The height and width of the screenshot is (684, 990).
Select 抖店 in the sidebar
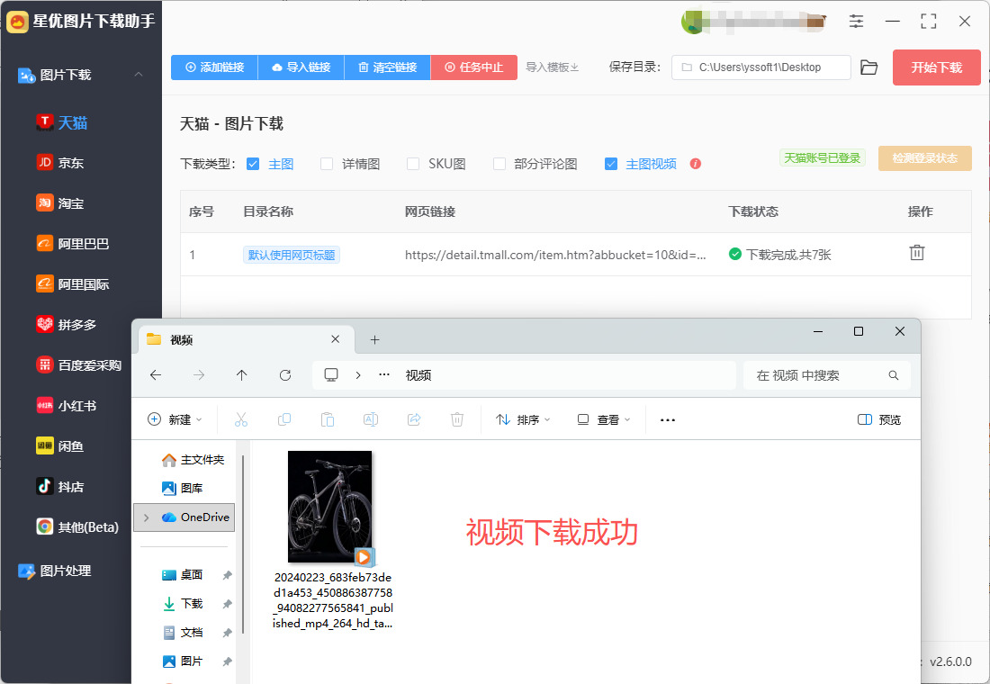click(x=60, y=486)
